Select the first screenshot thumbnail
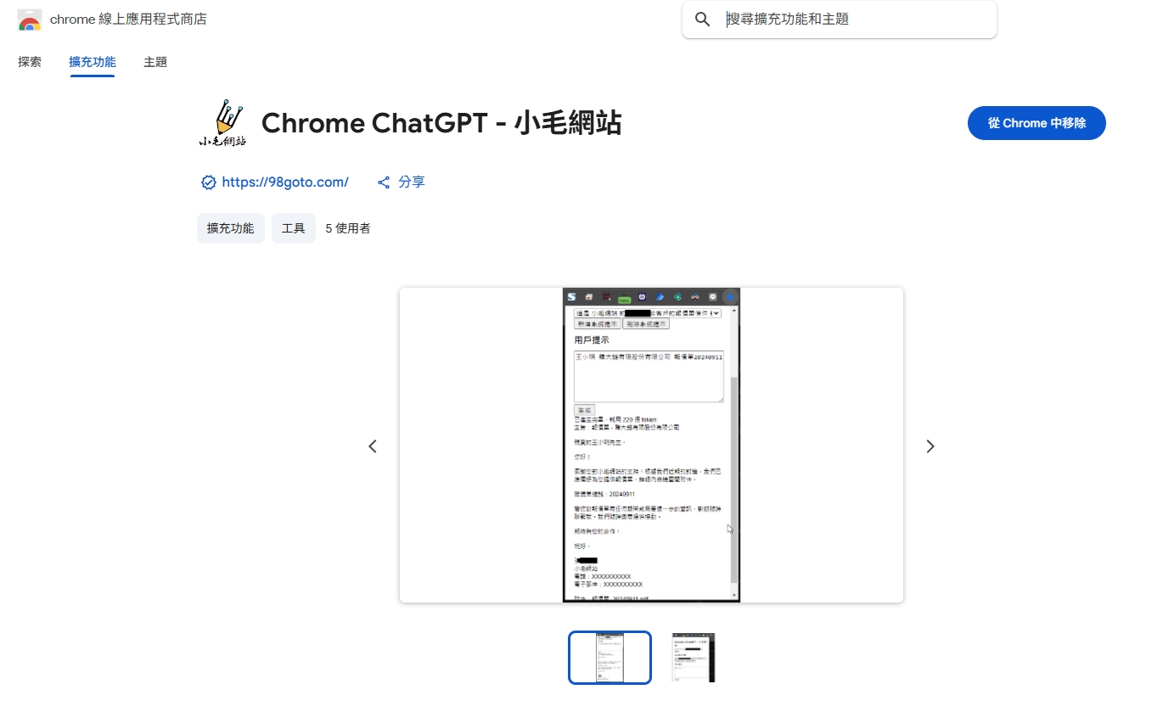Screen dimensions: 1163x712 pyautogui.click(x=610, y=657)
